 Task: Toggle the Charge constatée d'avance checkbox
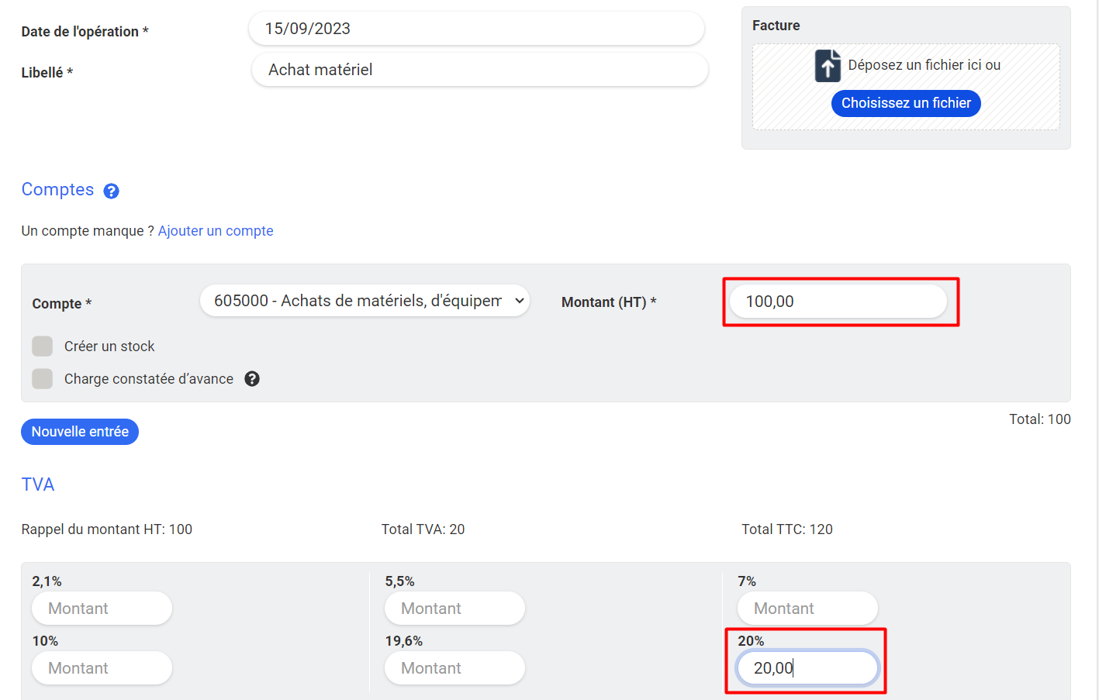coord(43,379)
